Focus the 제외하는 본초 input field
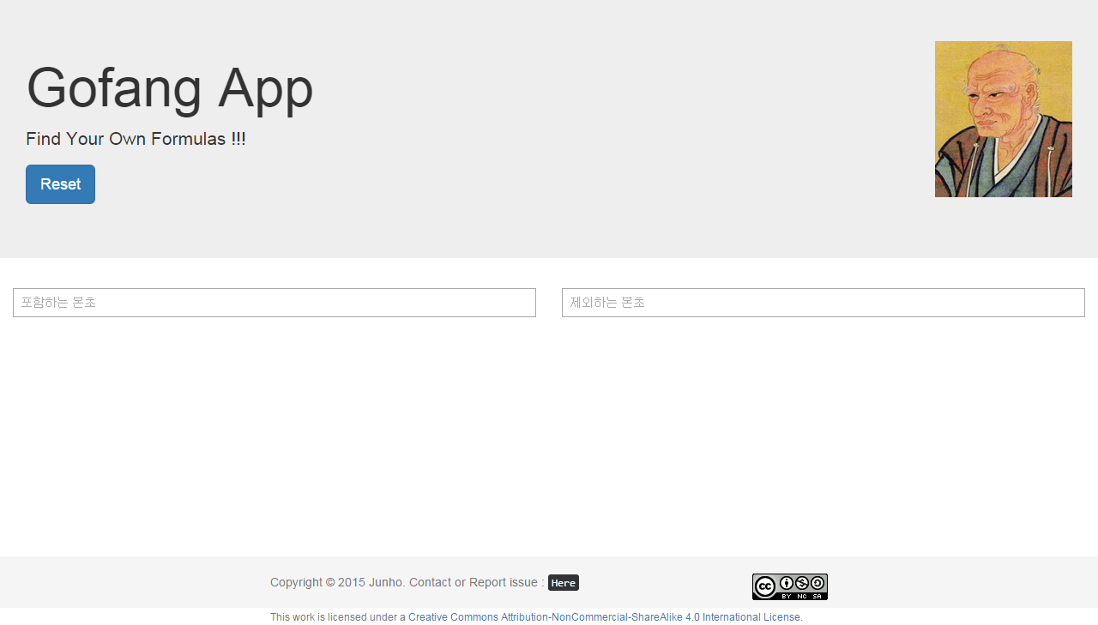1098x625 pixels. 823,303
